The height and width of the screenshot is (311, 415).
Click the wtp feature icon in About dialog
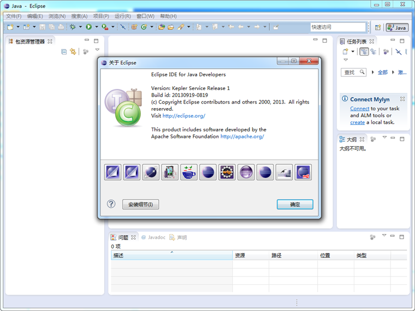point(227,172)
